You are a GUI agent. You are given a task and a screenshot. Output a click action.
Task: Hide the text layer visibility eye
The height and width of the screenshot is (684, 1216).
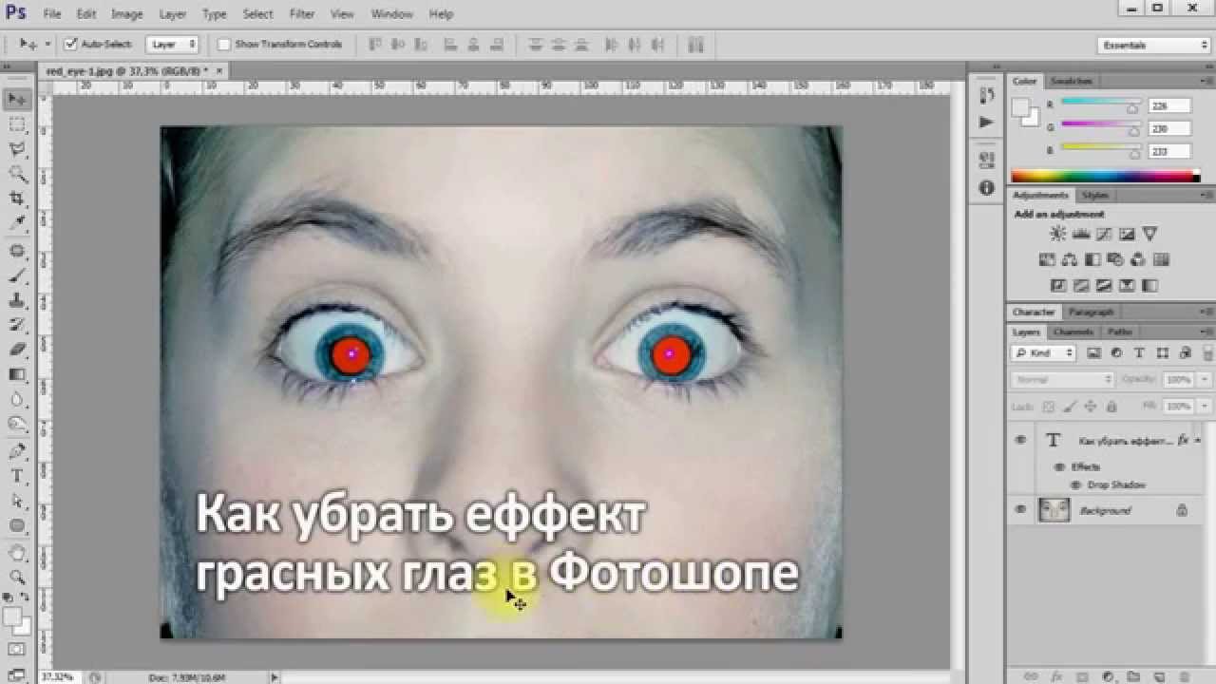(1020, 440)
